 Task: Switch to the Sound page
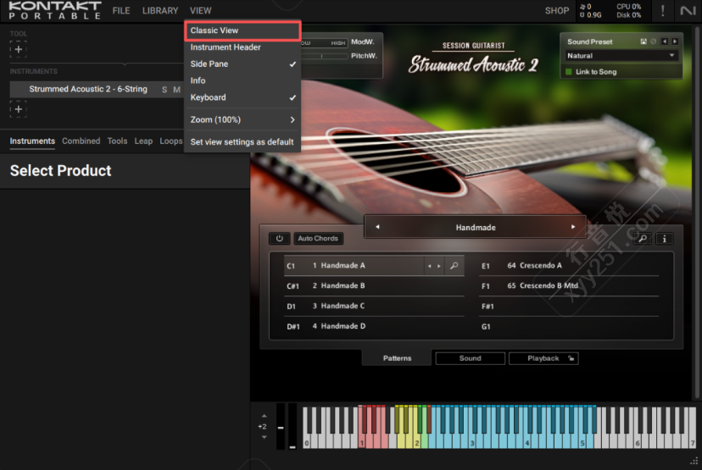point(470,358)
